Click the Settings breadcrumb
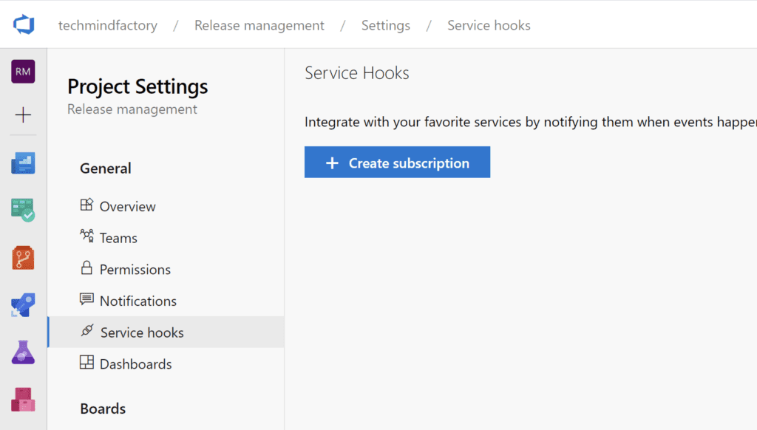The image size is (757, 430). coord(386,25)
